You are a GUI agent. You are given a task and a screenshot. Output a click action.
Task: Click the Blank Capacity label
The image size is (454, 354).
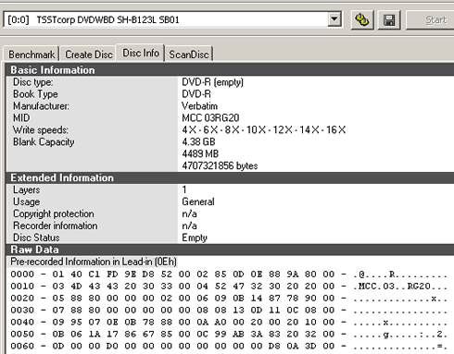pos(44,142)
